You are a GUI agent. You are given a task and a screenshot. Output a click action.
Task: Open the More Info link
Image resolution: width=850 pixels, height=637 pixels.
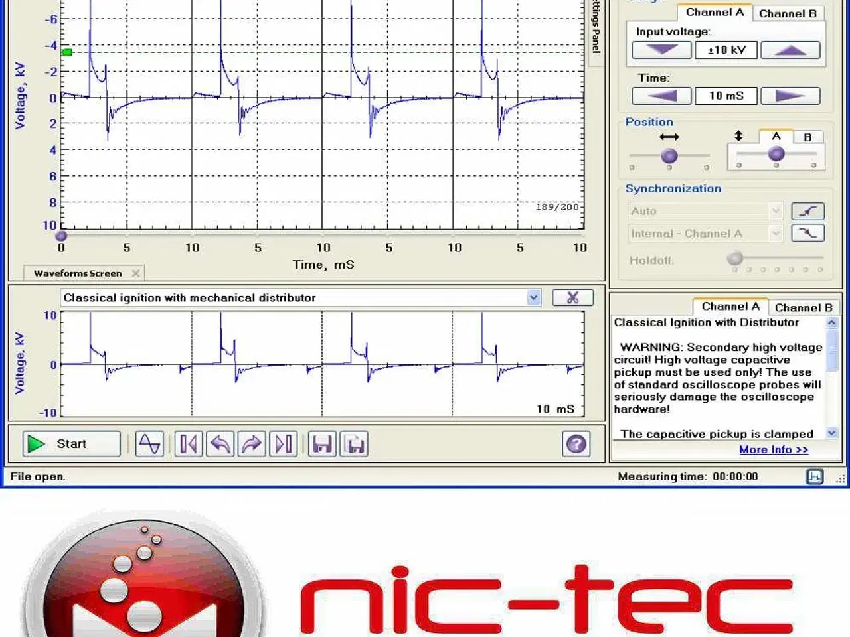774,450
